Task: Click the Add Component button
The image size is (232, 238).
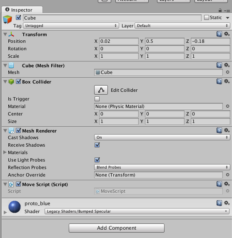Action: 117,228
